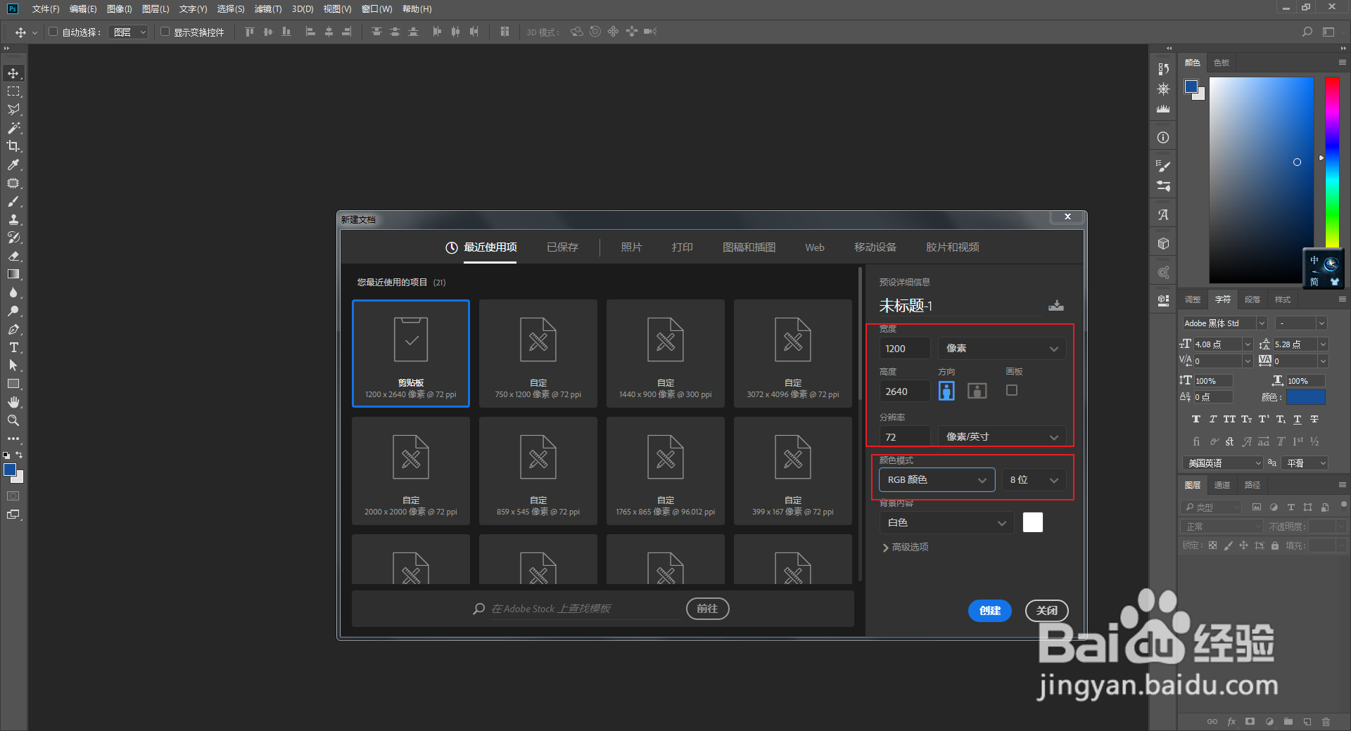1351x731 pixels.
Task: Enable Show Transform Controls checkbox
Action: 165,32
